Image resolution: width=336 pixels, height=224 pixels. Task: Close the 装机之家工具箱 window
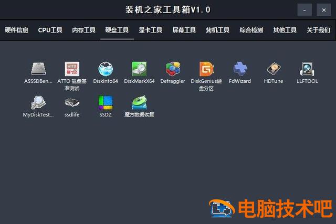coord(324,10)
